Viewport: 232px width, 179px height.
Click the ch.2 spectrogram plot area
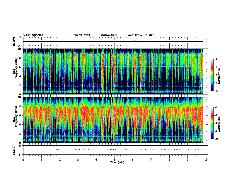click(115, 120)
